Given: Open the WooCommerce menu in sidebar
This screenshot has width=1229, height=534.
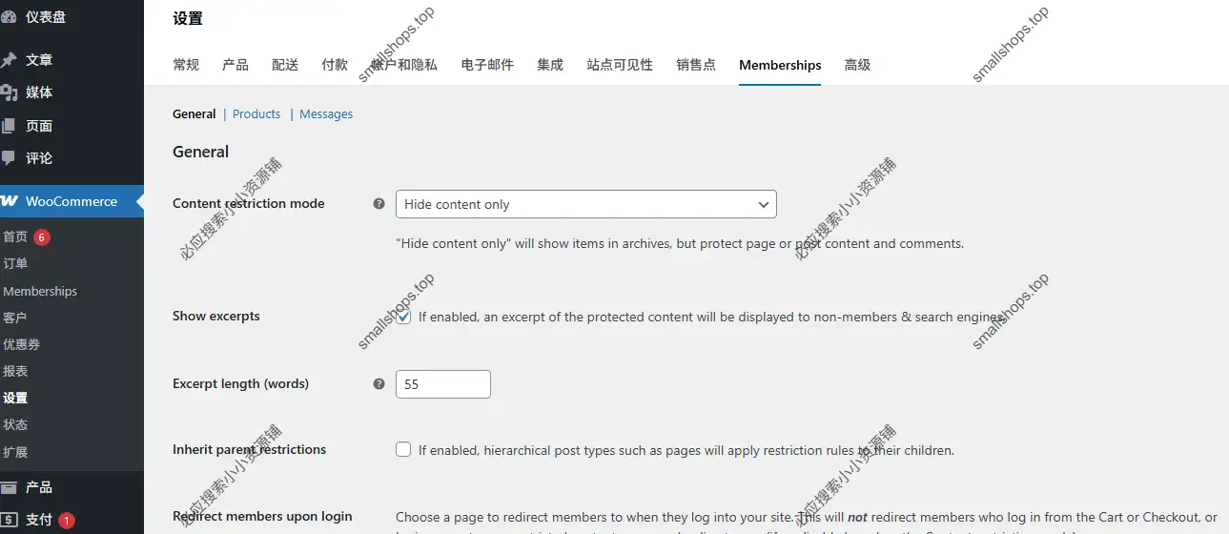Looking at the screenshot, I should point(72,201).
